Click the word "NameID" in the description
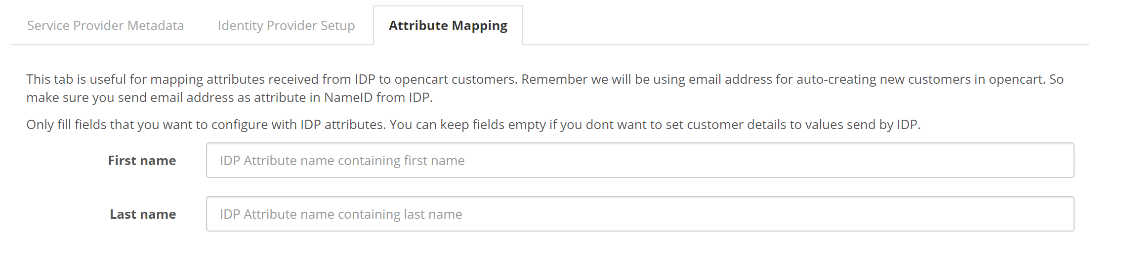 tap(348, 98)
